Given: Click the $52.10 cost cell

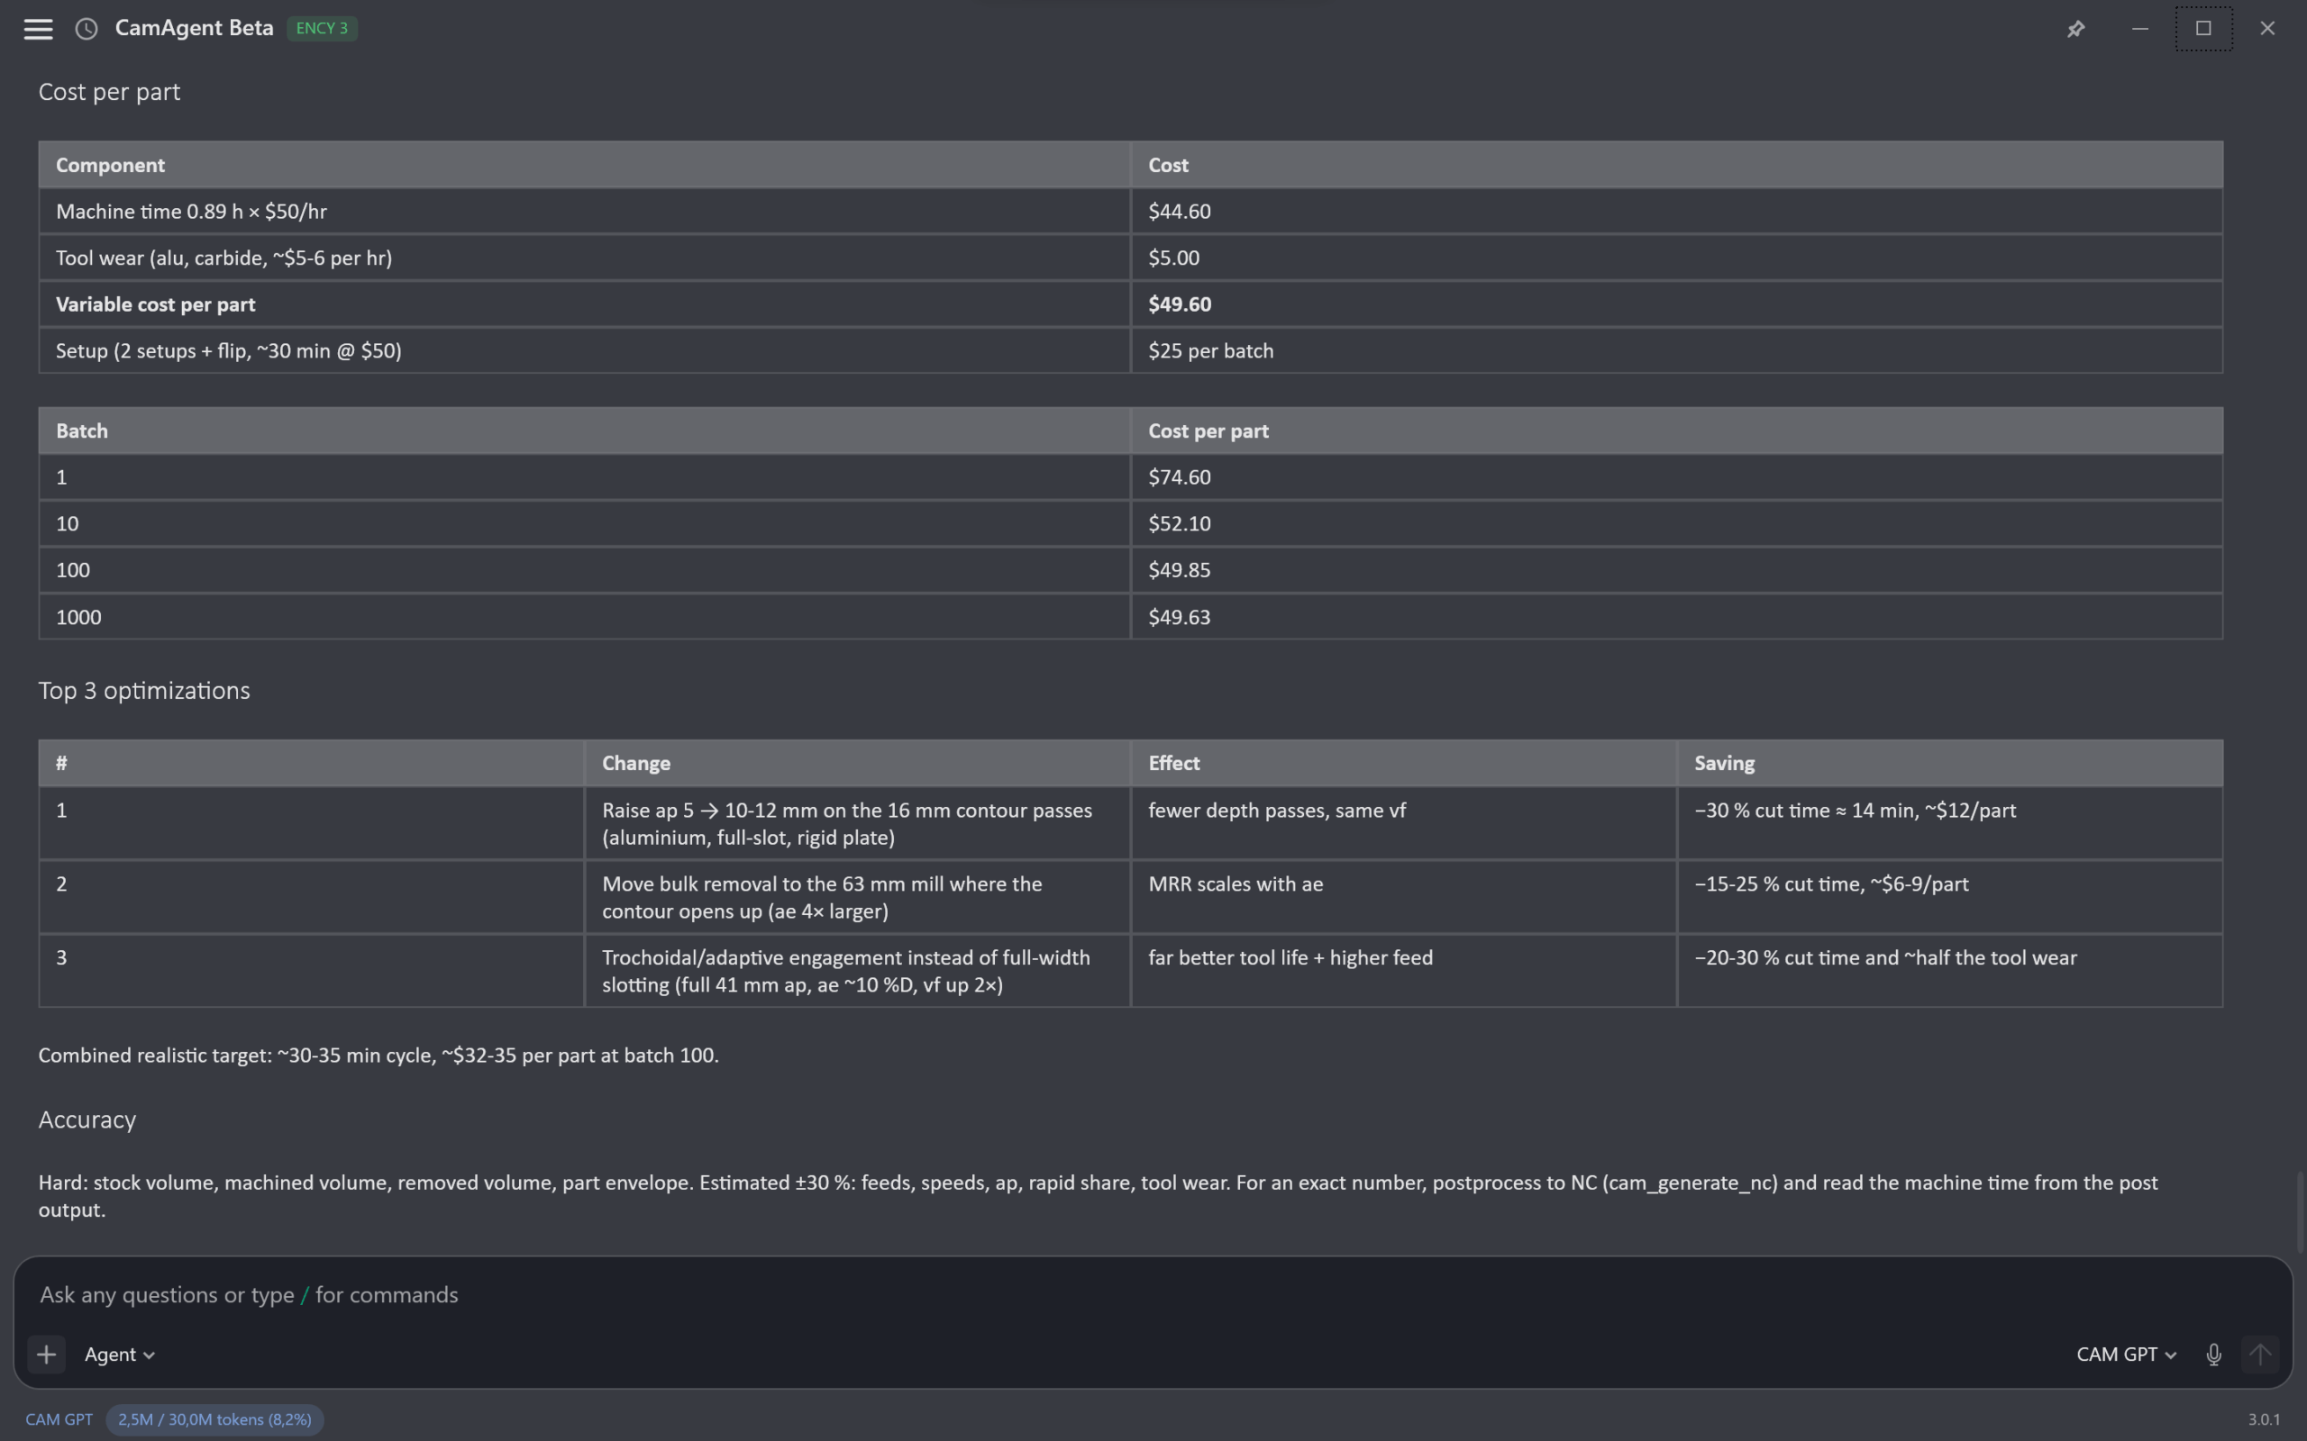Looking at the screenshot, I should click(x=1676, y=523).
